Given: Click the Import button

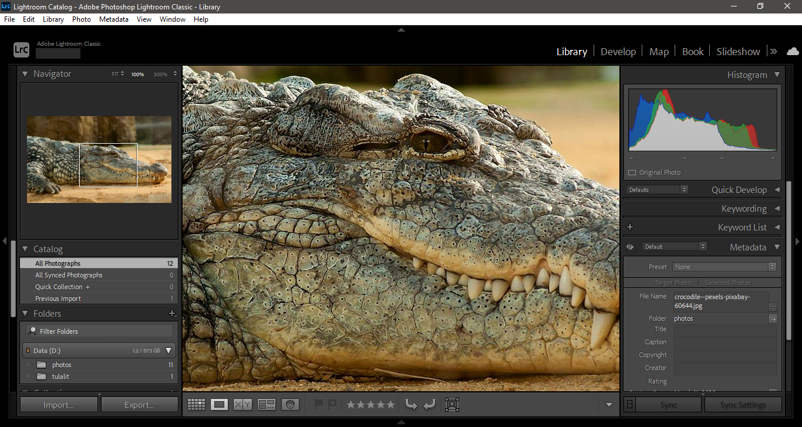Looking at the screenshot, I should coord(59,404).
